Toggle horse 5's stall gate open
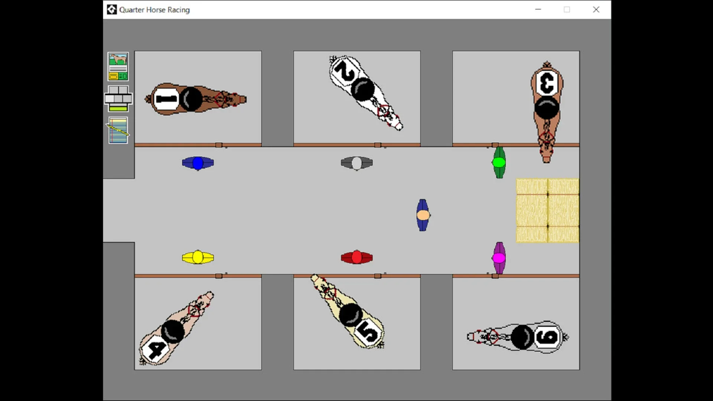The width and height of the screenshot is (713, 401). 378,276
